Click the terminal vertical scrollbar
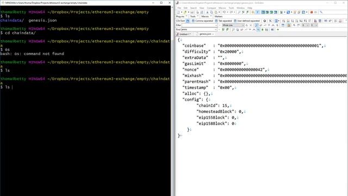Screen dimensions: 348x196 [x=172, y=100]
